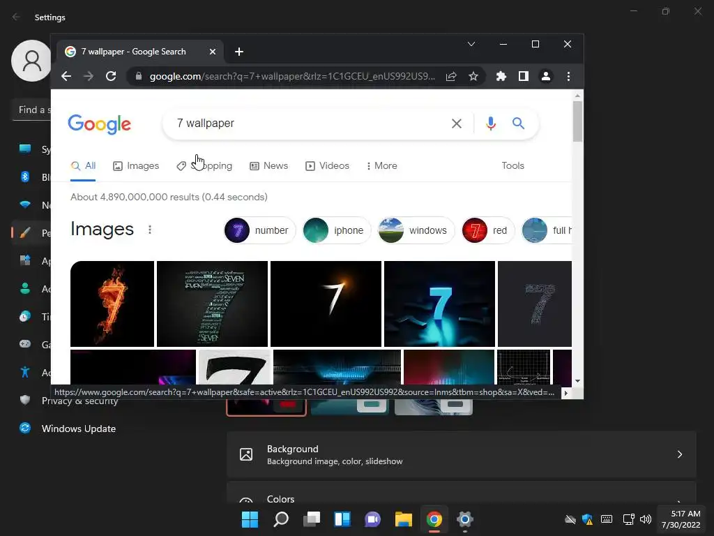Switch to Videos search tab

[327, 166]
